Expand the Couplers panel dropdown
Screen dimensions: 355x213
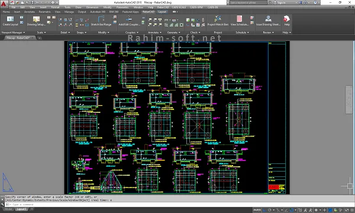pos(131,33)
